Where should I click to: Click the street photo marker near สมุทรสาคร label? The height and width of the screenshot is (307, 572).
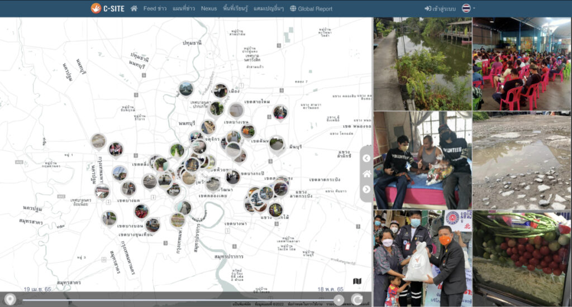click(109, 219)
